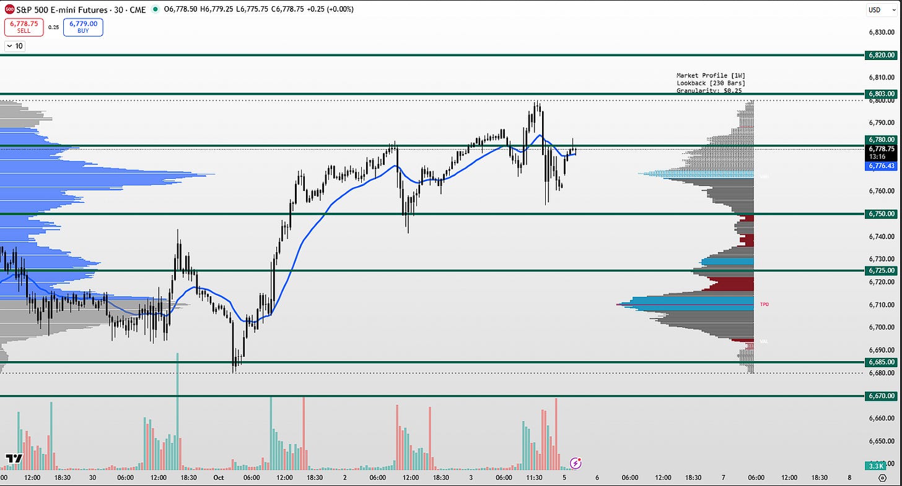
Task: Select the 6,725.00 horizontal line price label
Action: click(x=880, y=270)
